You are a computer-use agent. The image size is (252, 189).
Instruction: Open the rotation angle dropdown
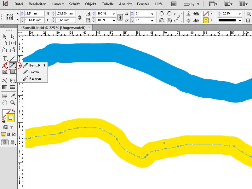[152, 14]
